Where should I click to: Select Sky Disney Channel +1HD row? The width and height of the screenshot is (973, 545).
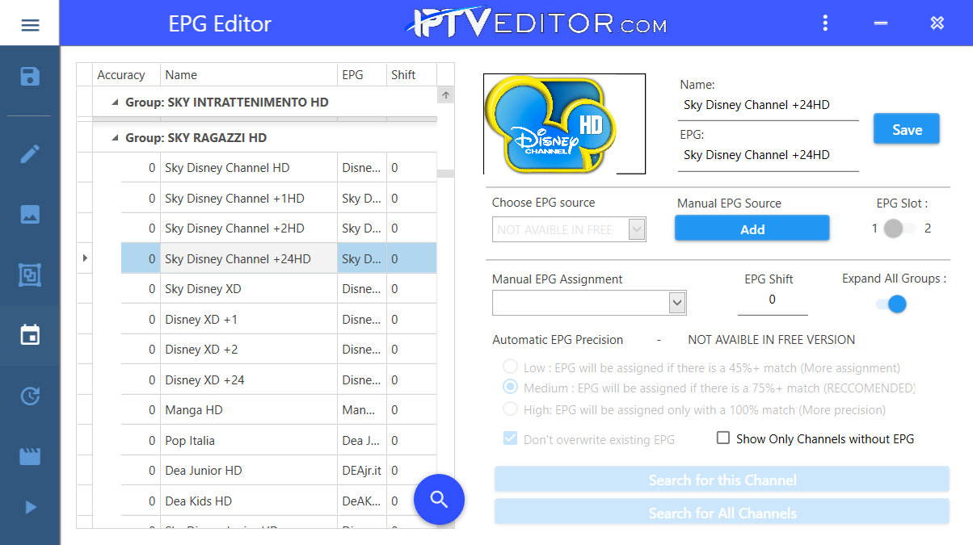tap(279, 198)
